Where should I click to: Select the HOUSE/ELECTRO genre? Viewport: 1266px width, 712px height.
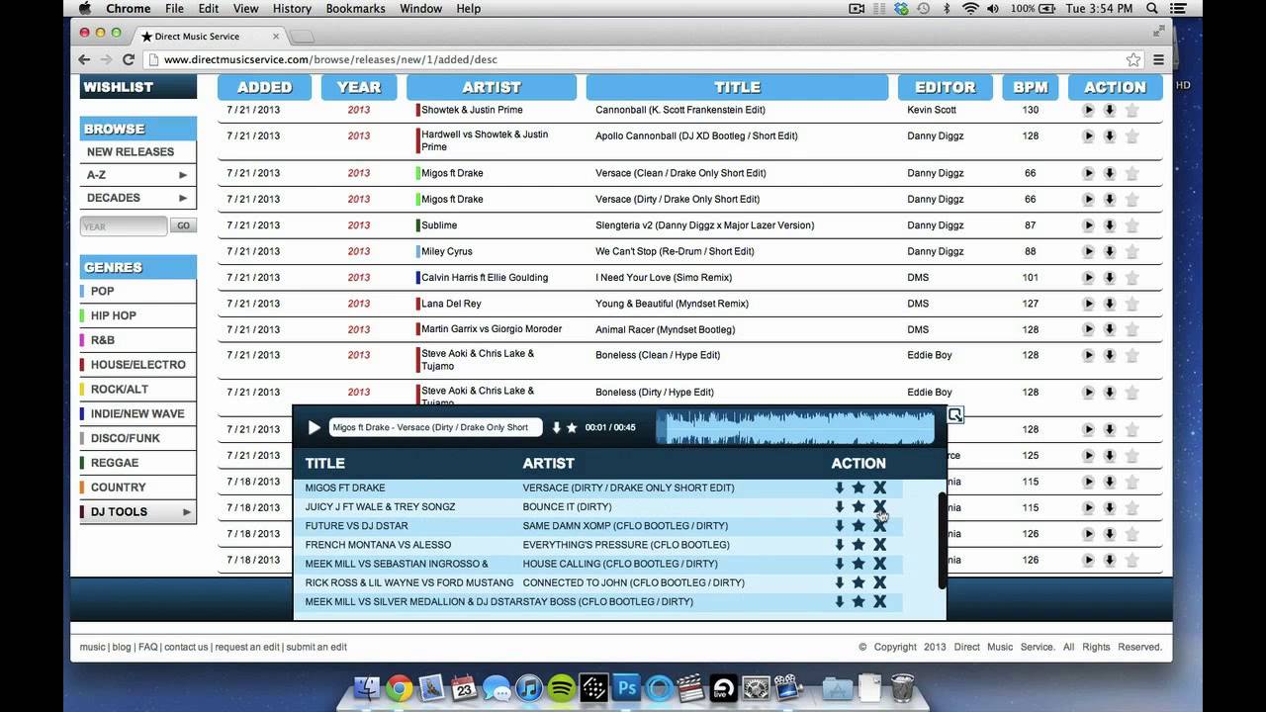click(137, 365)
